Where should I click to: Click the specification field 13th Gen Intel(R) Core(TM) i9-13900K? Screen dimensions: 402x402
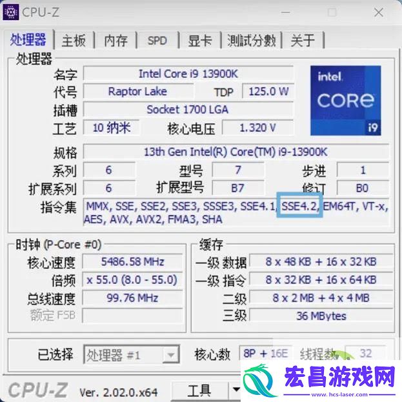[236, 152]
